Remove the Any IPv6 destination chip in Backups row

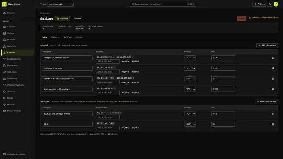click(x=120, y=113)
